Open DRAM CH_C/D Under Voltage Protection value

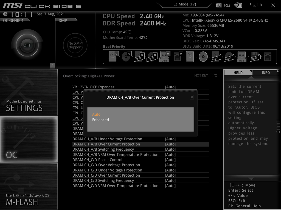coord(170,170)
